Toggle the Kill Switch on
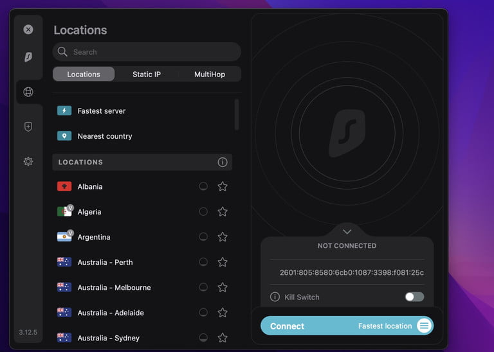The image size is (494, 352). click(414, 297)
